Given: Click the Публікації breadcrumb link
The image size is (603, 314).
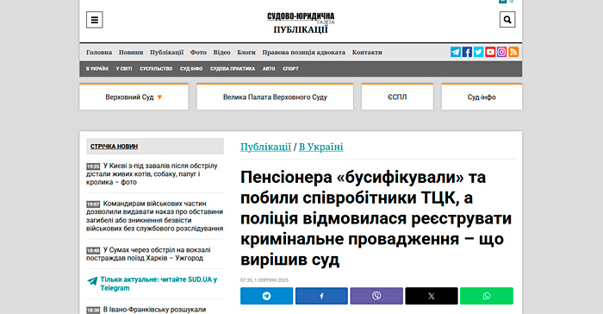Looking at the screenshot, I should [x=265, y=147].
